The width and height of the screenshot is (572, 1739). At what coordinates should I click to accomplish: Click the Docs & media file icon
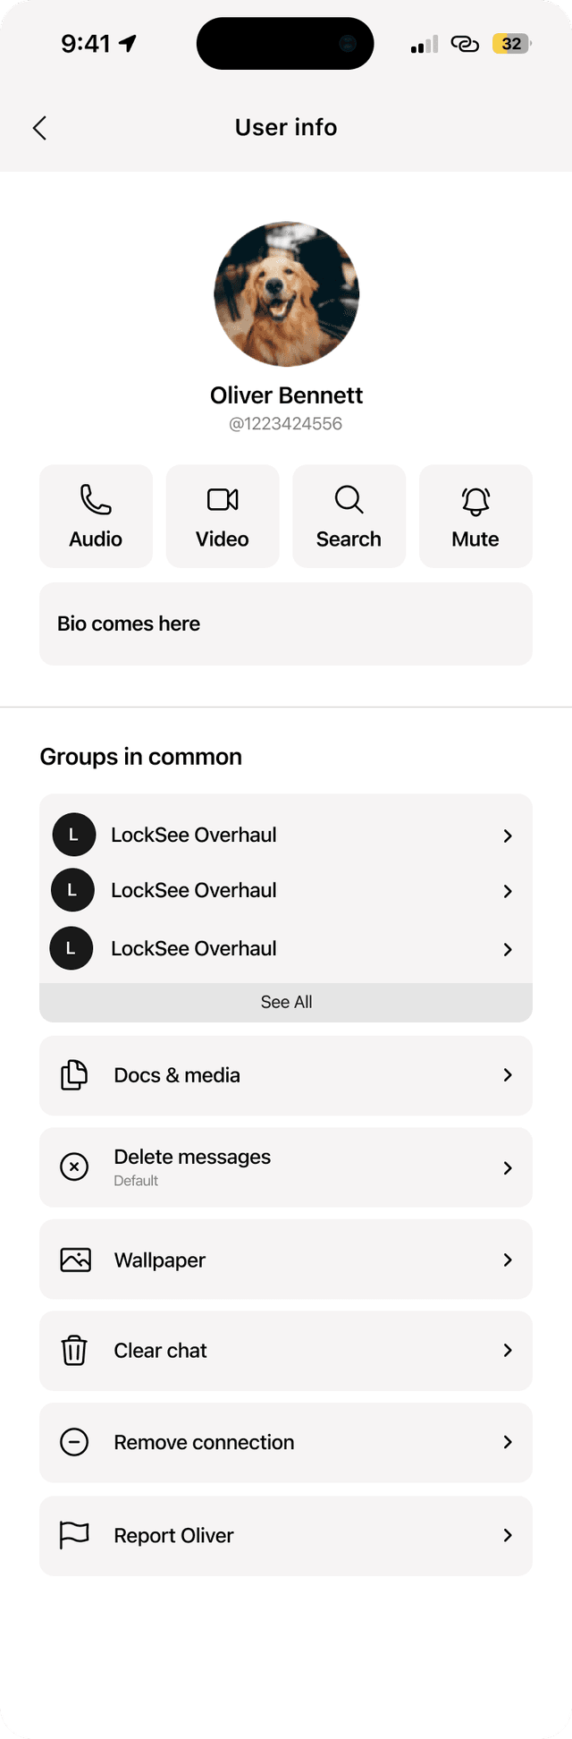tap(74, 1074)
